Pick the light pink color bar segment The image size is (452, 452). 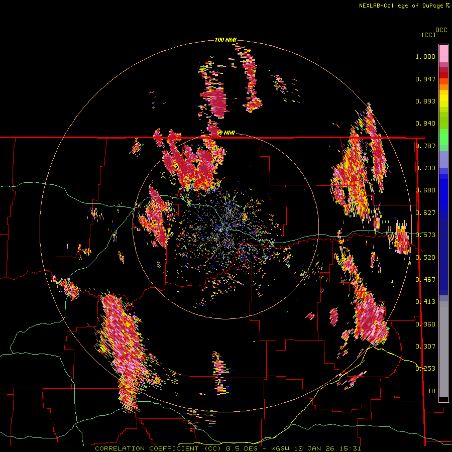tap(443, 53)
